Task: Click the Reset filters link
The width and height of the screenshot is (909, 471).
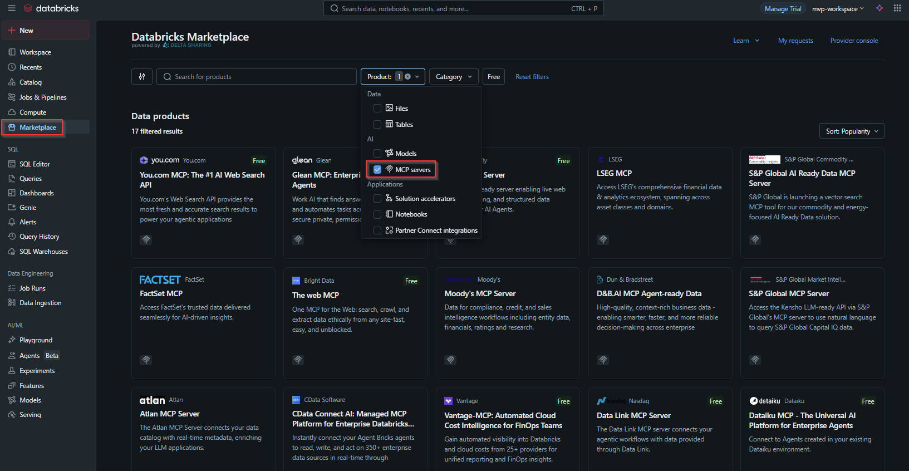Action: point(532,77)
